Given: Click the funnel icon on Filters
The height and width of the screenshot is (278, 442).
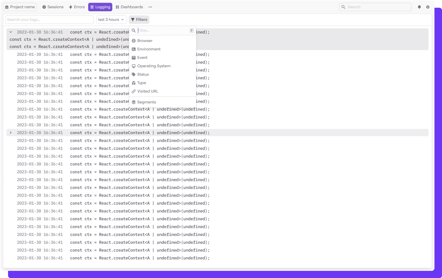Looking at the screenshot, I should point(133,19).
